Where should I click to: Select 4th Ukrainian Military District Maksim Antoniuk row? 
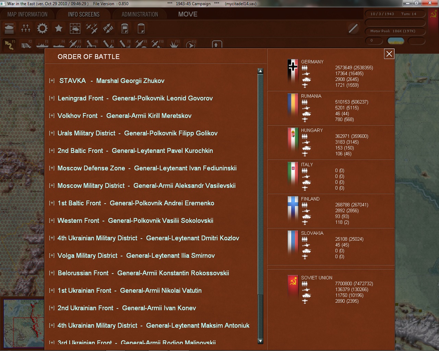[153, 325]
